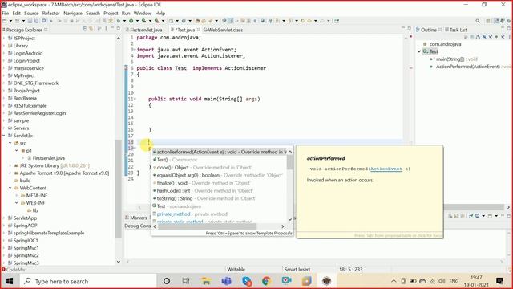Click the Save All toolbar icon

pos(36,21)
